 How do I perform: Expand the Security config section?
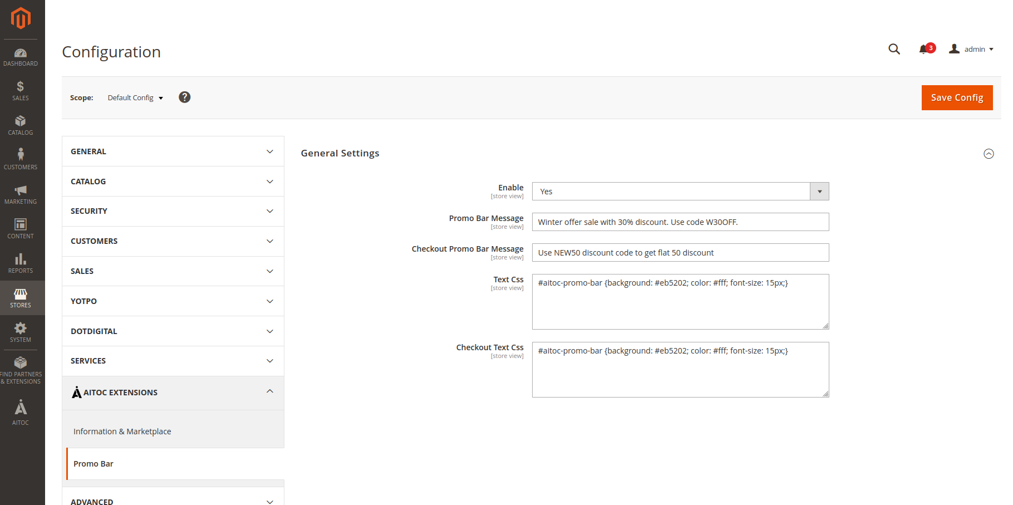pyautogui.click(x=173, y=211)
